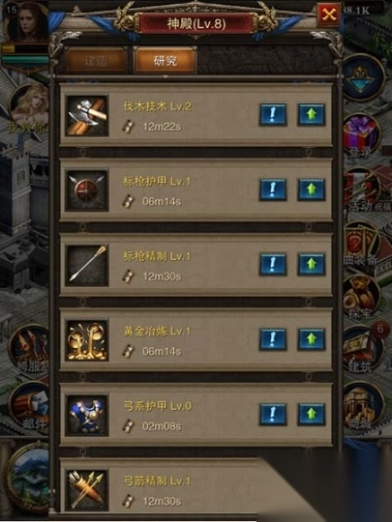The height and width of the screenshot is (522, 392).
Task: Switch to the 研究 tab
Action: point(166,61)
